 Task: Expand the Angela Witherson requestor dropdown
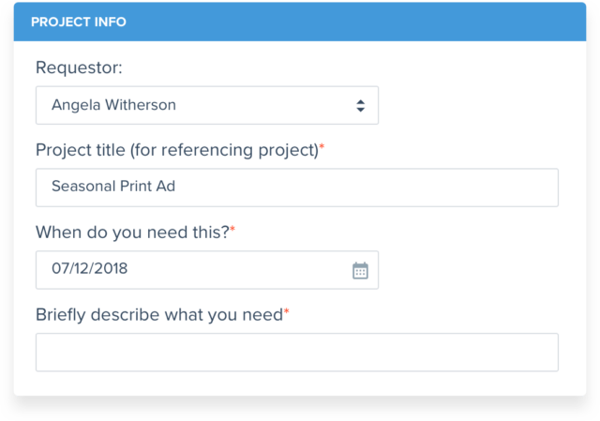(x=207, y=105)
